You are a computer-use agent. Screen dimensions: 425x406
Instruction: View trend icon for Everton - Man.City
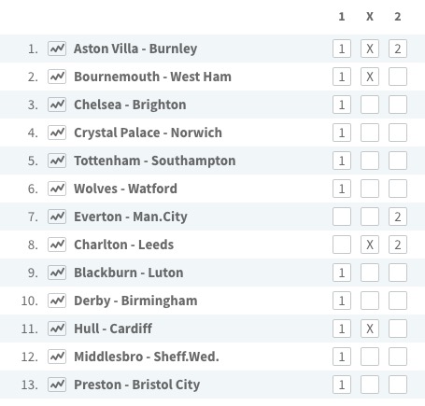pos(57,217)
